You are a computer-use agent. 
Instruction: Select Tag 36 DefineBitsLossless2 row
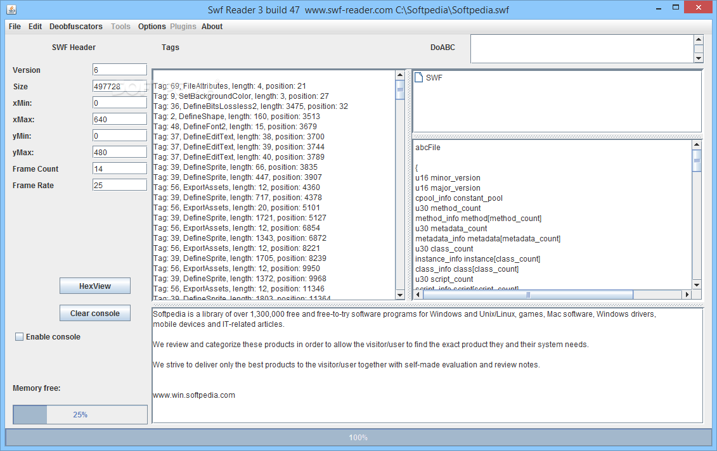250,106
